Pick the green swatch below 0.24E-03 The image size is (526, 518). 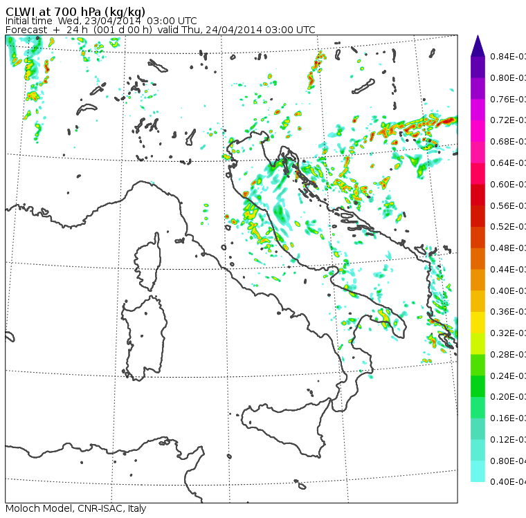coord(478,387)
